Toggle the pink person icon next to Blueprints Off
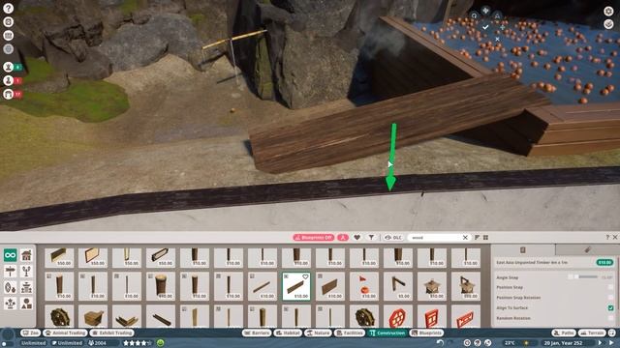 (343, 238)
